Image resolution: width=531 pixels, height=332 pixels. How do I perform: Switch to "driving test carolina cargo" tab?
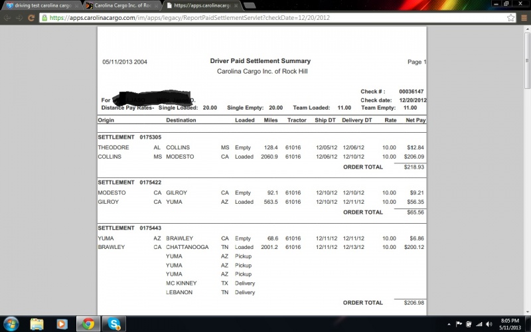click(x=40, y=5)
